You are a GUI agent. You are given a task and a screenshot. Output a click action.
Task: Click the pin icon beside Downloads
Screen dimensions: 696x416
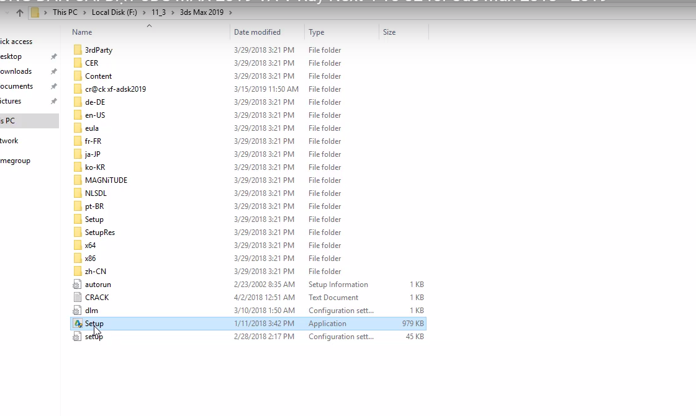pyautogui.click(x=53, y=71)
